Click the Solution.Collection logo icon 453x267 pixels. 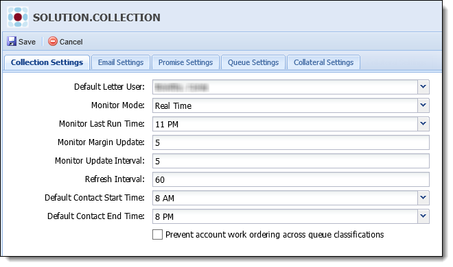[18, 17]
